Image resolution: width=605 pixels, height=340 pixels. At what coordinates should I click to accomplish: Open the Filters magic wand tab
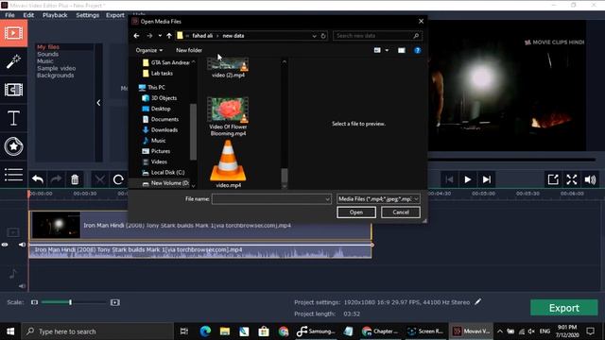[13, 61]
